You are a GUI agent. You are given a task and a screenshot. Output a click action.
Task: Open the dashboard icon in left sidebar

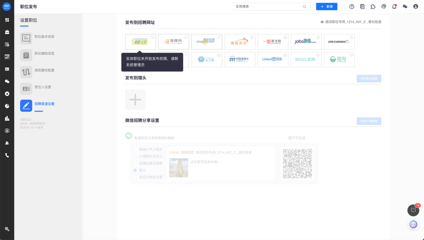[7, 20]
